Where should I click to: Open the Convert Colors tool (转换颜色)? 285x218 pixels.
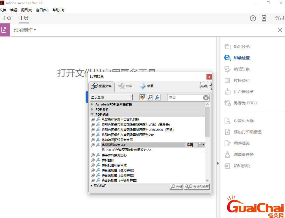(237, 80)
